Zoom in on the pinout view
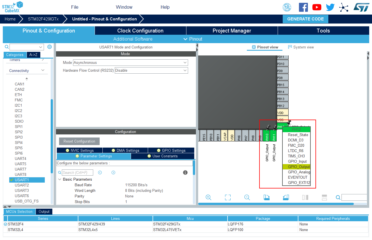 [x=208, y=197]
